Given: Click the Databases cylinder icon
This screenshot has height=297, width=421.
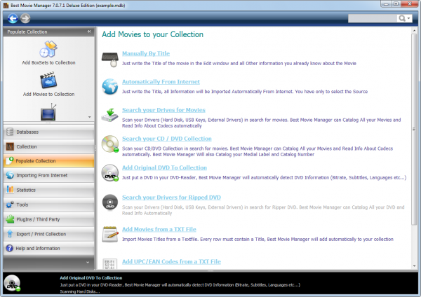Looking at the screenshot, I should (x=10, y=132).
